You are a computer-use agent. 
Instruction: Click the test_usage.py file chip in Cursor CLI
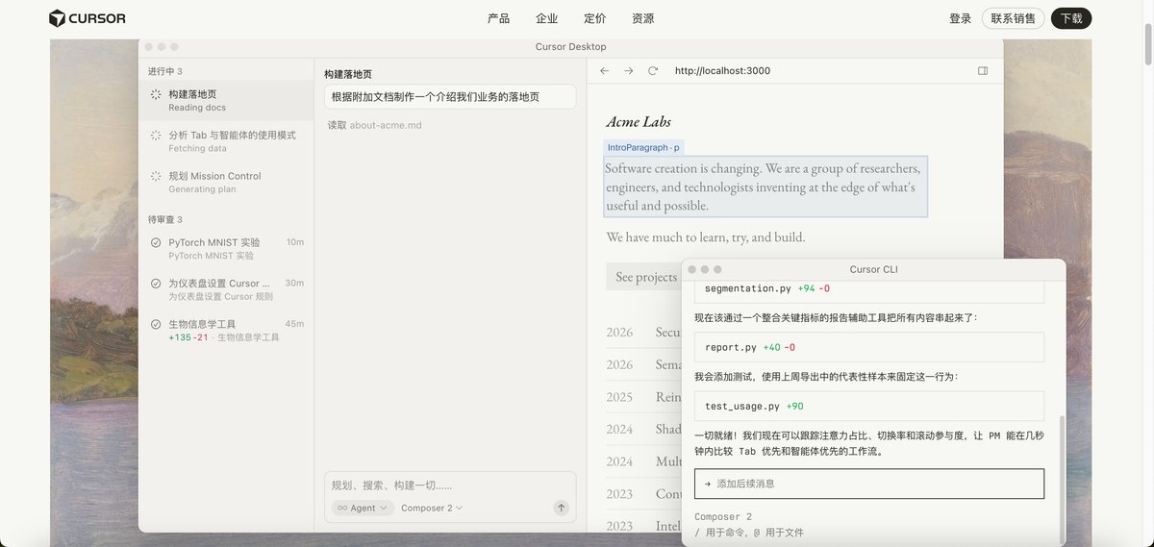pos(869,406)
